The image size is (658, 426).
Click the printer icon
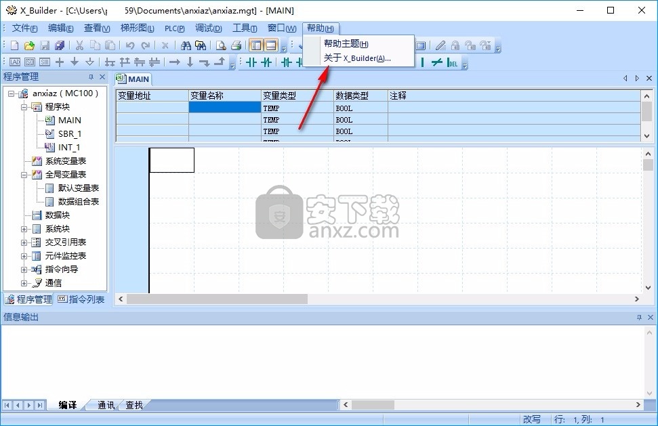pyautogui.click(x=237, y=45)
